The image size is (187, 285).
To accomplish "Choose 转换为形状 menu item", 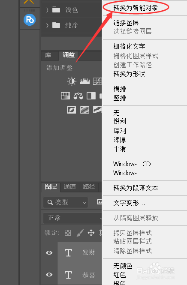I will (129, 74).
